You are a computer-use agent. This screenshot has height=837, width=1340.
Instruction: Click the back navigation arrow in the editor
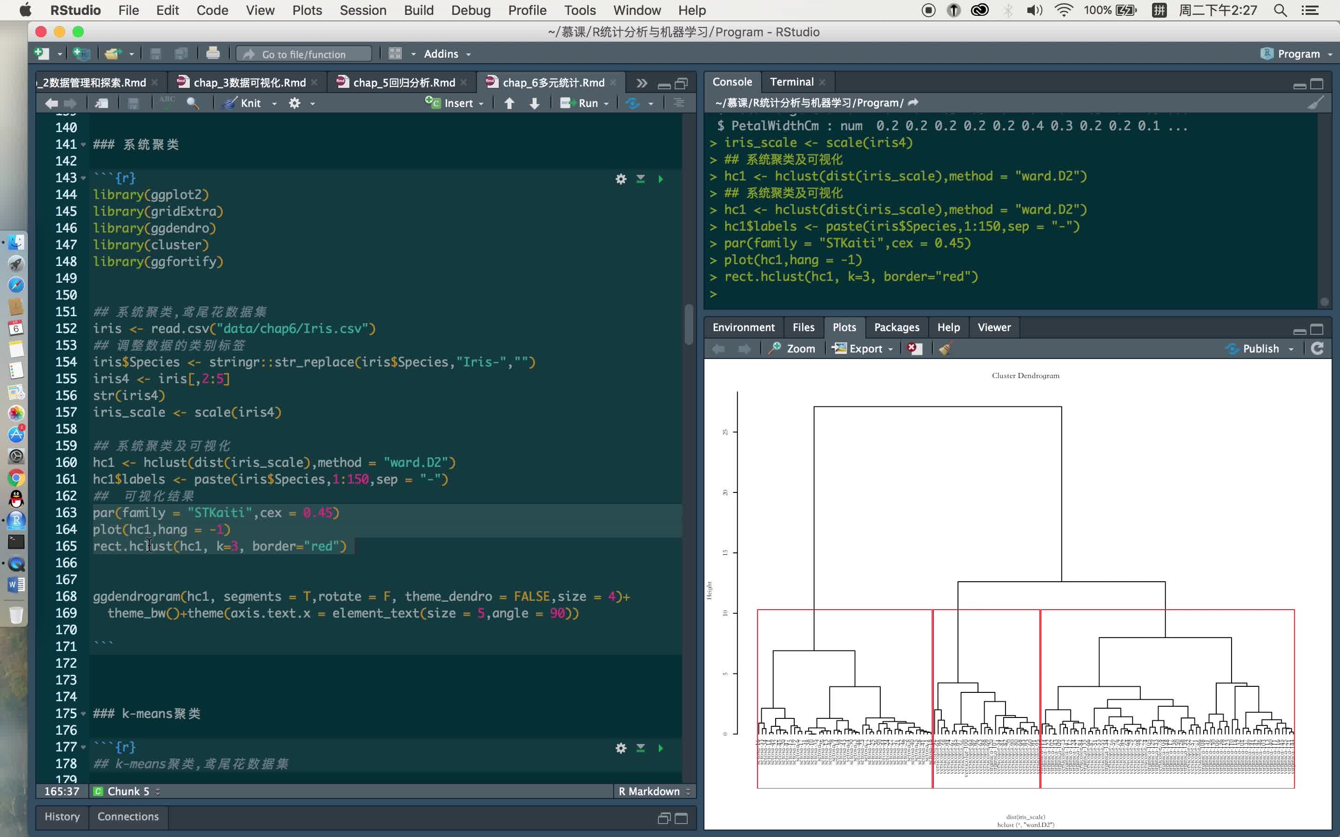[52, 103]
